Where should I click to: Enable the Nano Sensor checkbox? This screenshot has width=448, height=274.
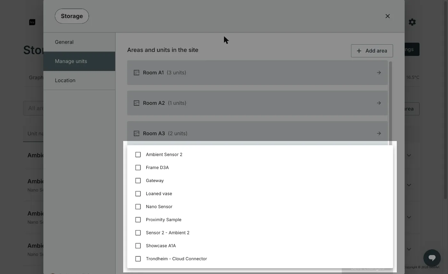[138, 207]
